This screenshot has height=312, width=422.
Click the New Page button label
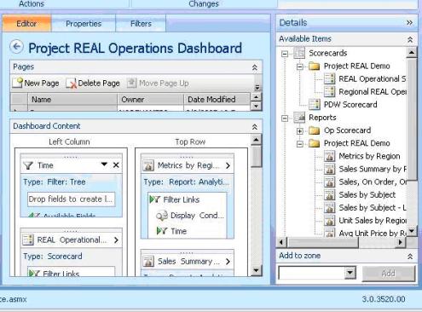point(42,83)
